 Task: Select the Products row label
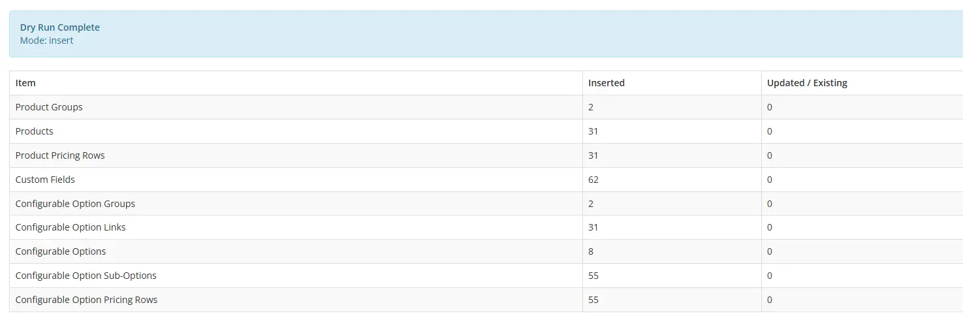point(35,131)
